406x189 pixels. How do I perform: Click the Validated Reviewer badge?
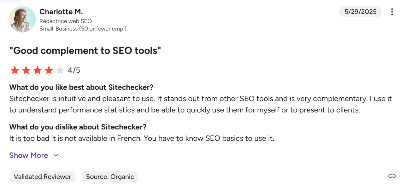(42, 177)
